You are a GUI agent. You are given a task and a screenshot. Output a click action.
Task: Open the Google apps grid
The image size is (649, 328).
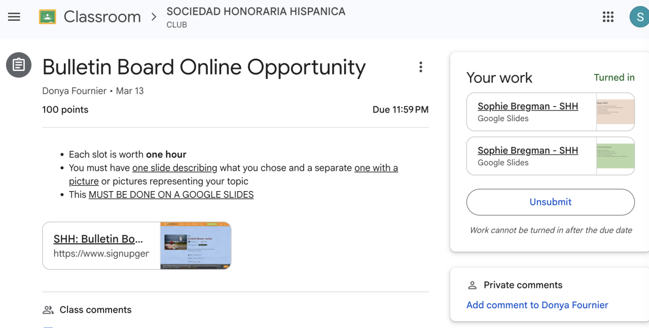(x=608, y=17)
